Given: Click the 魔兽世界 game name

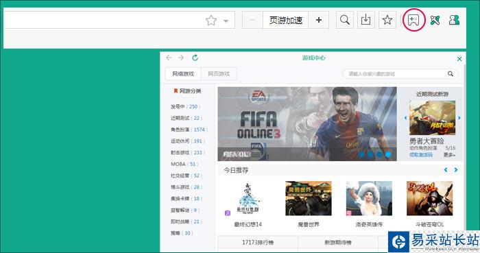Looking at the screenshot, I should pyautogui.click(x=309, y=224).
